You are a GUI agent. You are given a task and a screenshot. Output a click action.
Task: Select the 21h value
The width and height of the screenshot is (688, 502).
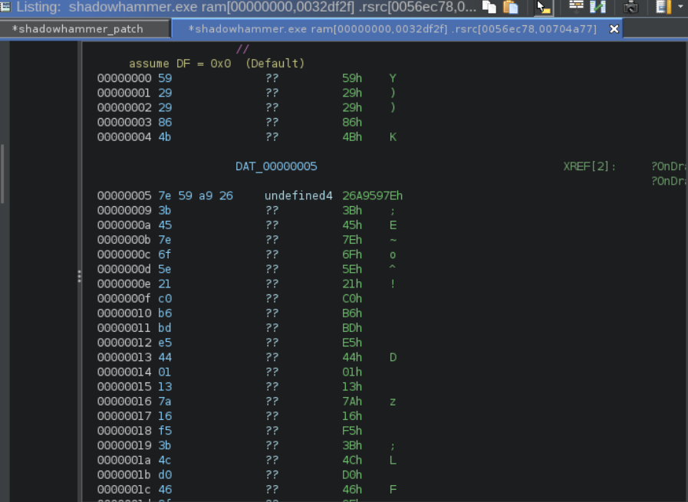pos(352,284)
